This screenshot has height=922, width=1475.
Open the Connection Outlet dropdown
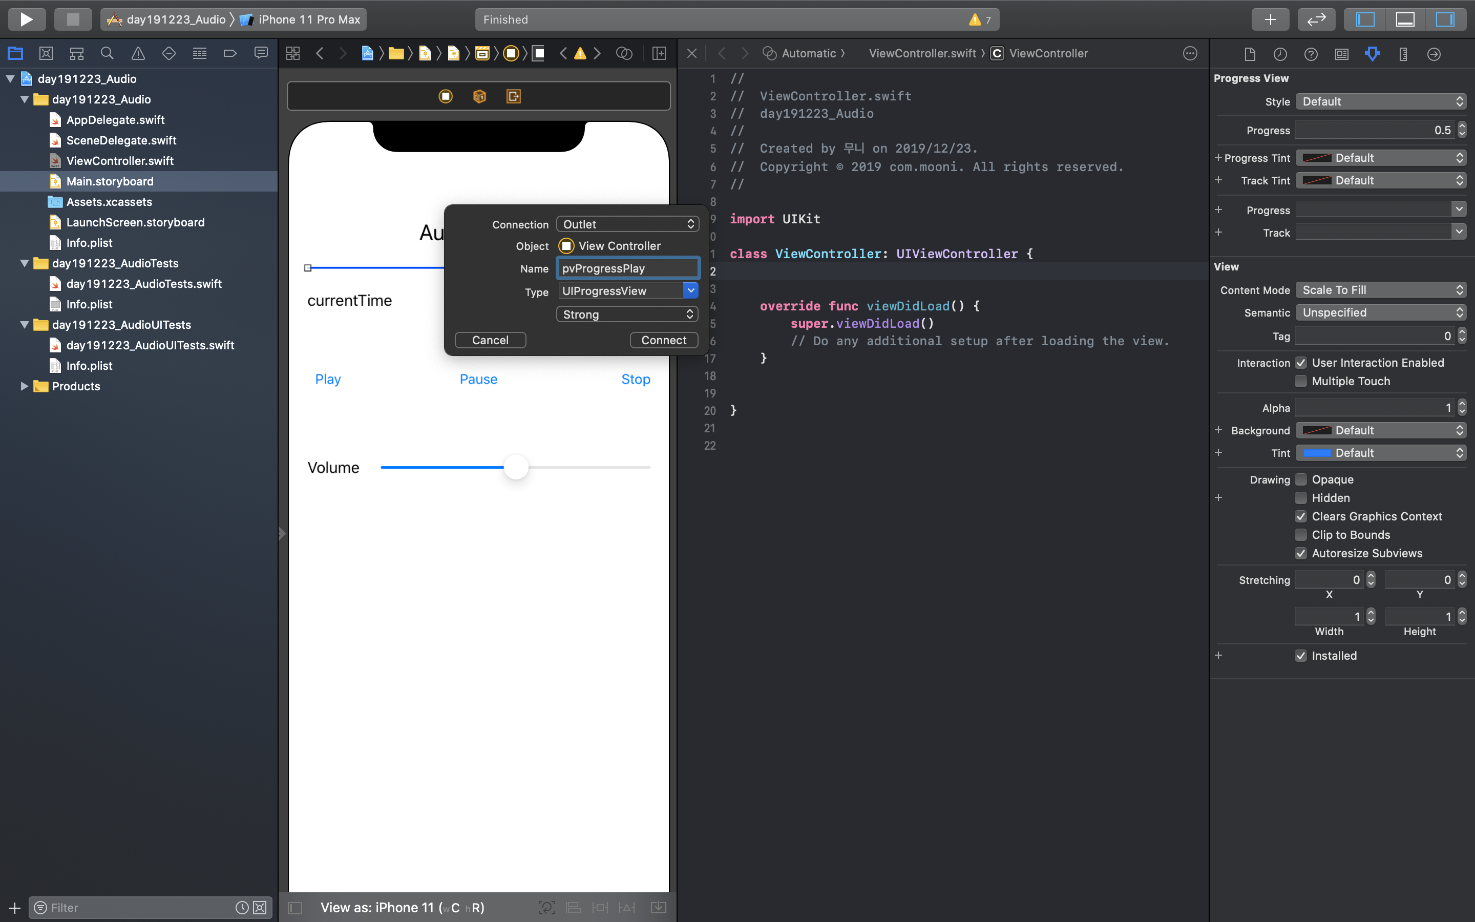(627, 224)
